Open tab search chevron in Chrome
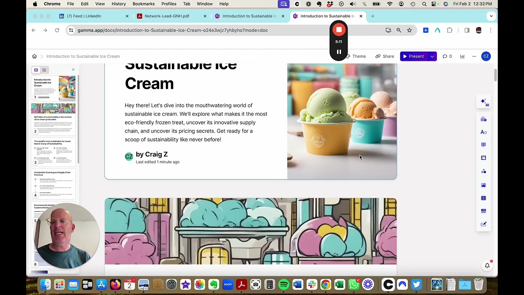 [491, 16]
